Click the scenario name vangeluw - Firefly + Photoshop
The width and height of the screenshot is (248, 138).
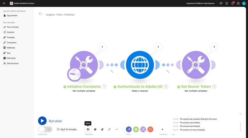click(x=60, y=15)
